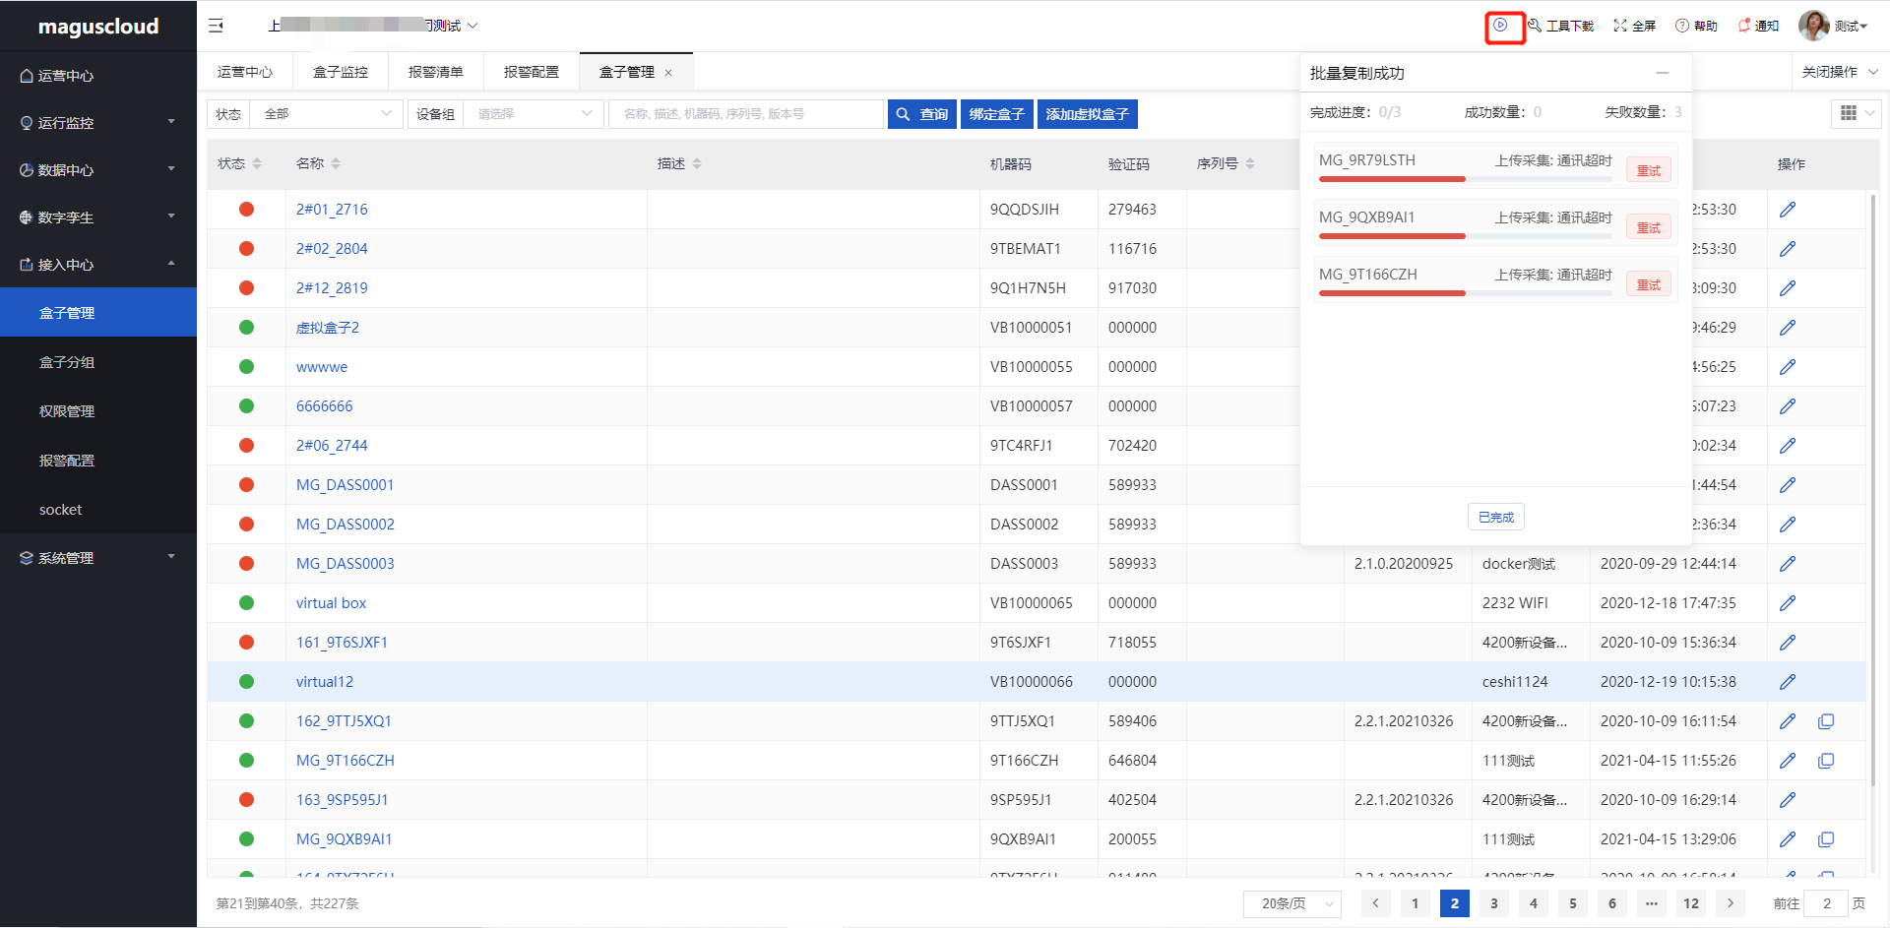Expand 运行监控 sidebar menu
The width and height of the screenshot is (1890, 928).
pos(98,123)
